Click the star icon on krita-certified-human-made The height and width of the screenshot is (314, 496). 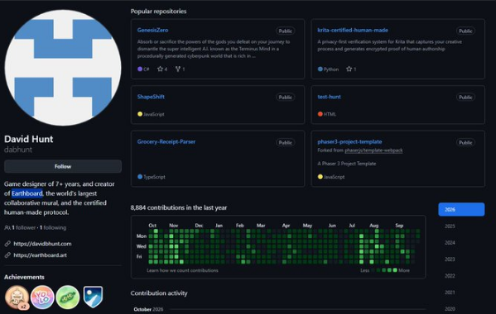tap(349, 69)
